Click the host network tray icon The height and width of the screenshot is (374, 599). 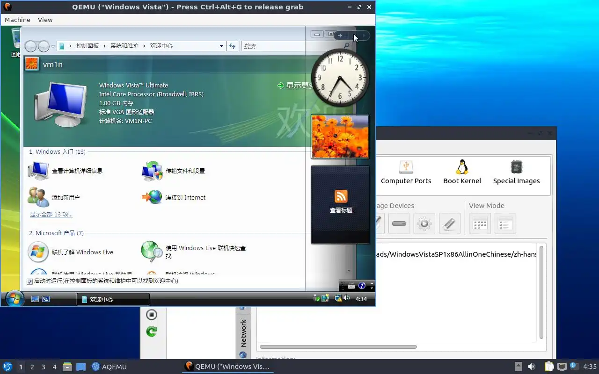pyautogui.click(x=562, y=367)
